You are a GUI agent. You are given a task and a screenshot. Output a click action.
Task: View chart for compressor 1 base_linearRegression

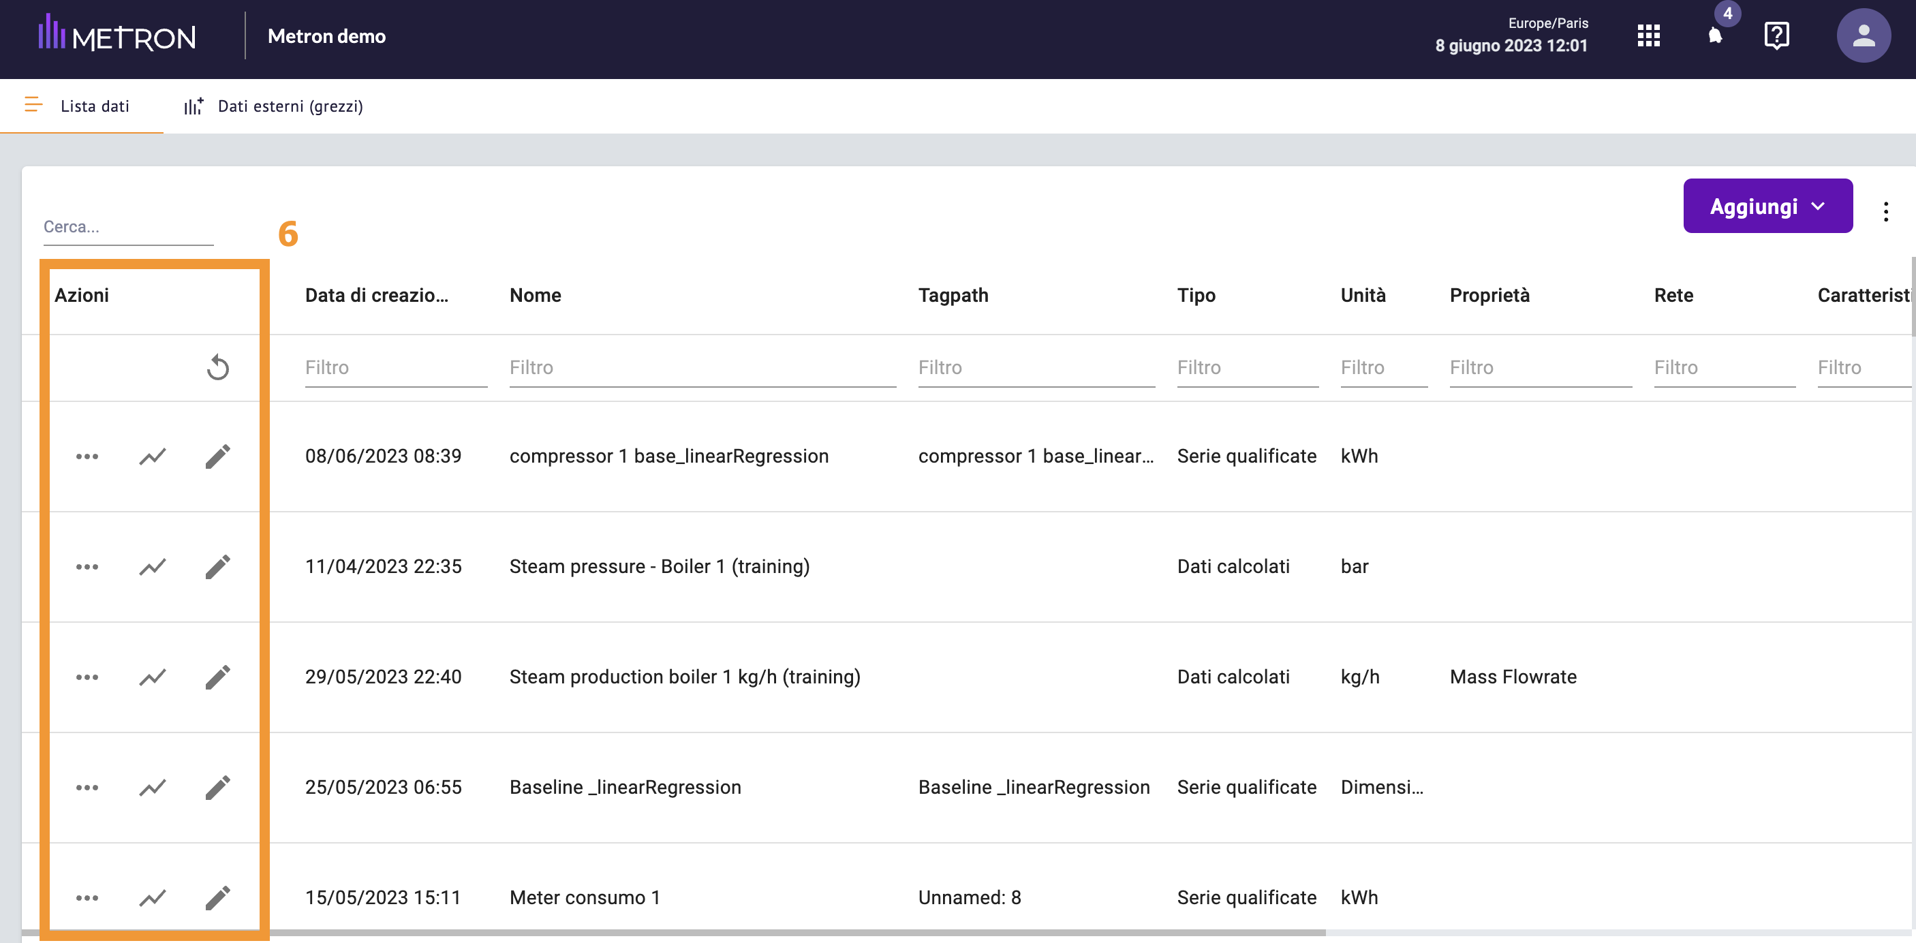click(153, 456)
